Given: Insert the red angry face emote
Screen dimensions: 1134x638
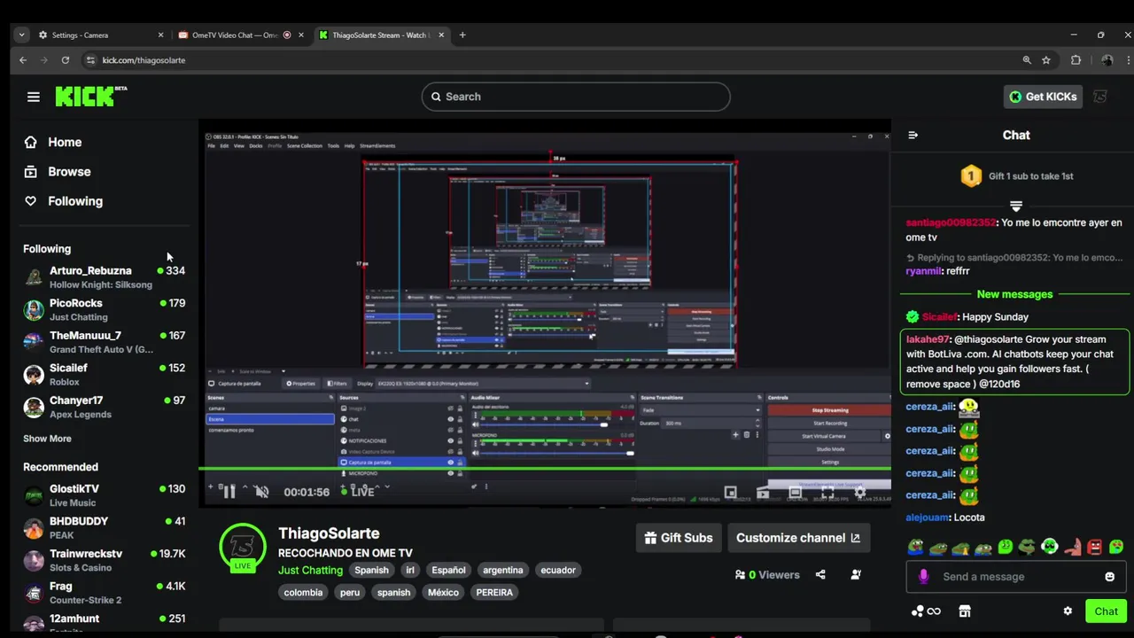Looking at the screenshot, I should 1094,548.
